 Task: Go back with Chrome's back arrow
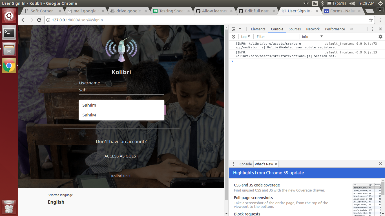click(23, 20)
